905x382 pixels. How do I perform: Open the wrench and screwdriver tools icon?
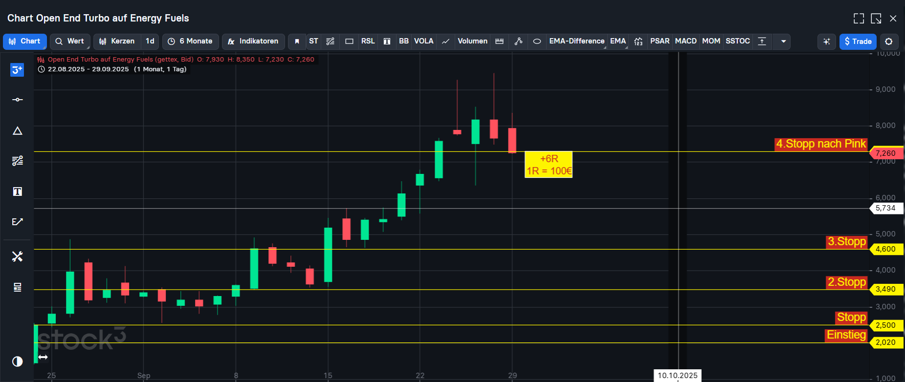pyautogui.click(x=17, y=256)
